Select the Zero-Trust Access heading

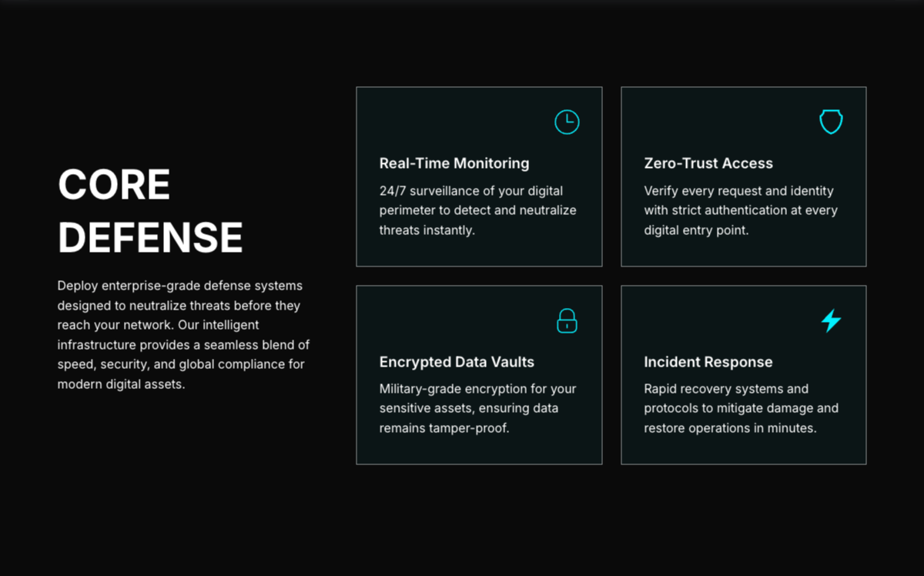(708, 163)
